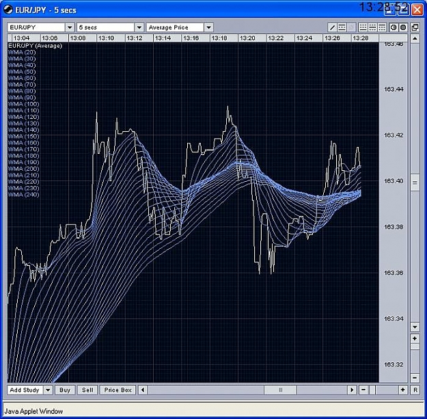Click the icon with solid top line
The width and height of the screenshot is (427, 419).
coord(382,27)
